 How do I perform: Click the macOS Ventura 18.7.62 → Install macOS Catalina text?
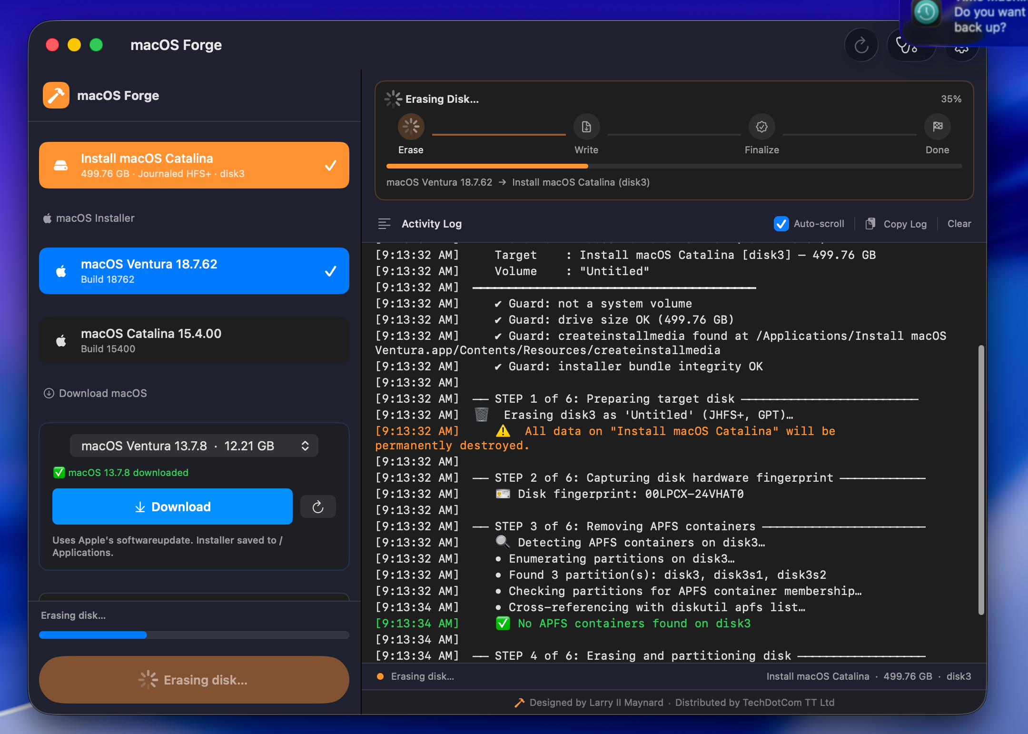pyautogui.click(x=518, y=182)
